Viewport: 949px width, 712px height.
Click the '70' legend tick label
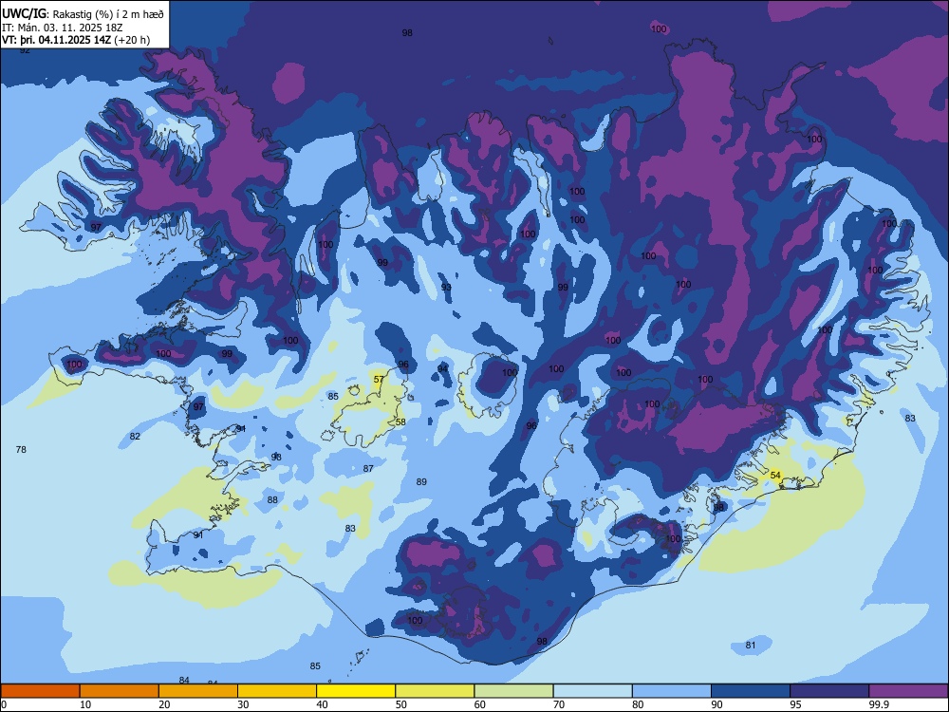559,704
